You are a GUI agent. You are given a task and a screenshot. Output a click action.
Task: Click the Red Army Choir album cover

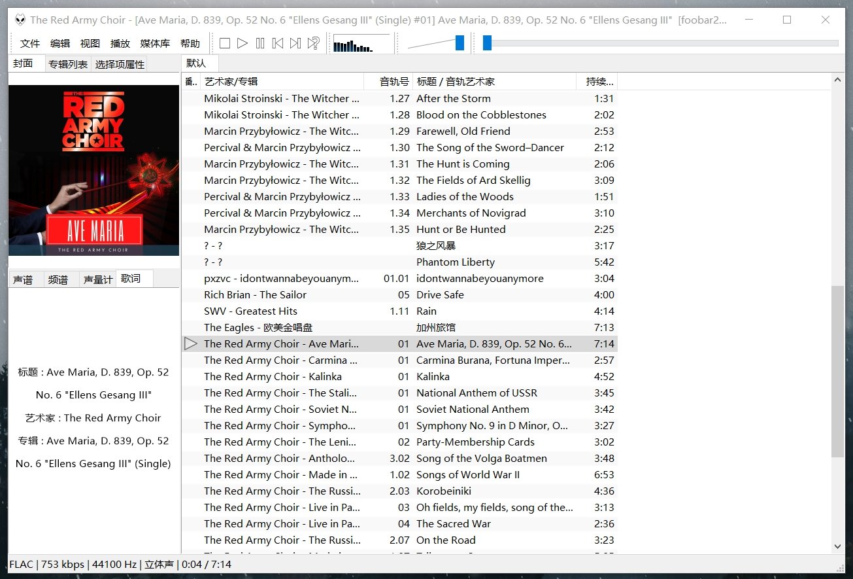coord(93,170)
